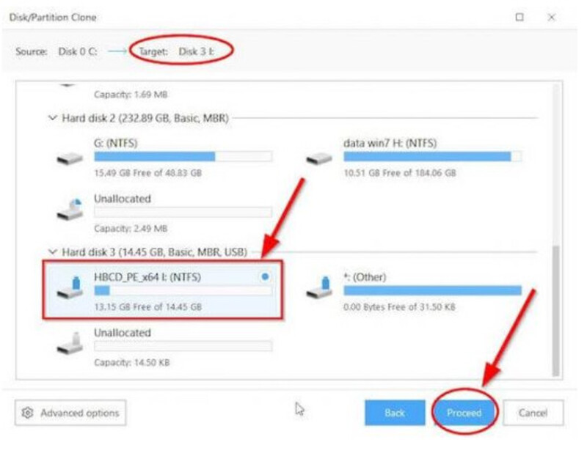Click the data win7 H: drive icon
The image size is (587, 456).
pyautogui.click(x=319, y=158)
